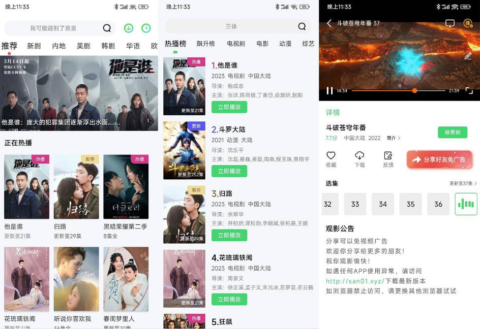Open the 斗罗大陆 poster in ranking list

click(184, 150)
